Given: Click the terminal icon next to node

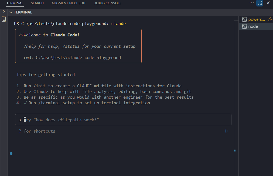Looking at the screenshot, I should click(x=244, y=26).
